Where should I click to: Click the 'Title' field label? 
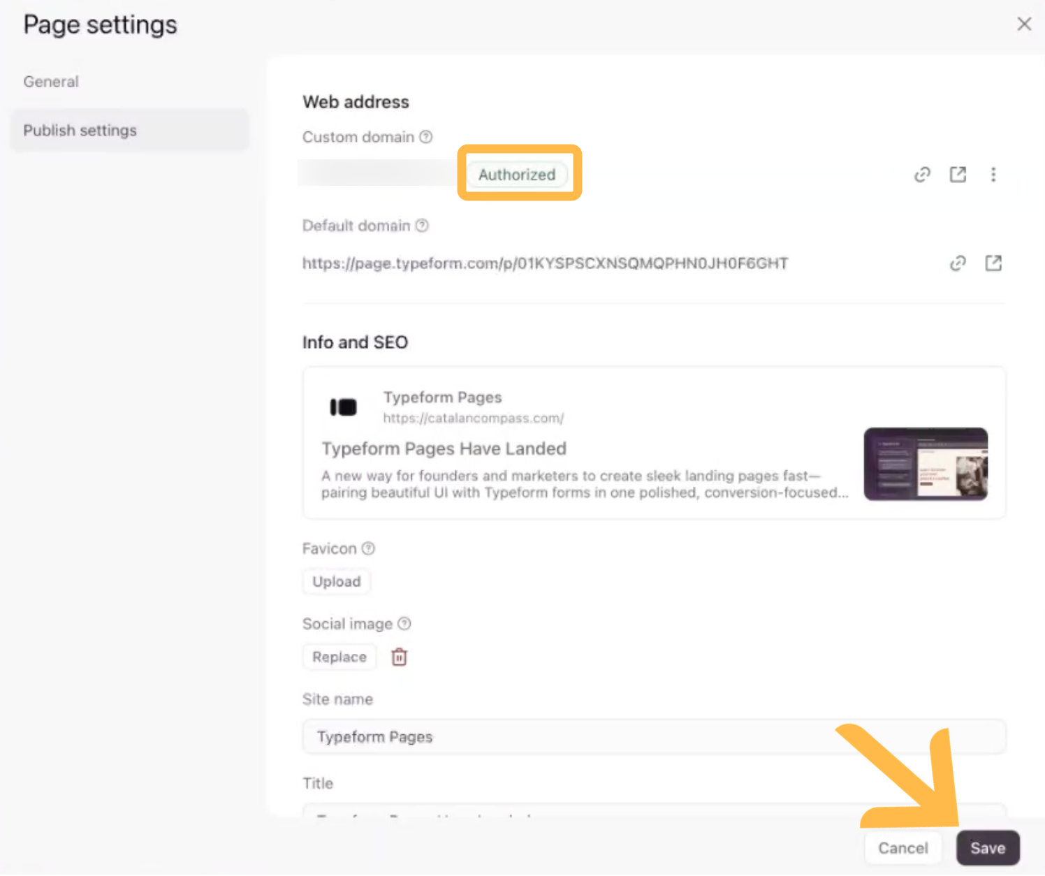pyautogui.click(x=318, y=784)
